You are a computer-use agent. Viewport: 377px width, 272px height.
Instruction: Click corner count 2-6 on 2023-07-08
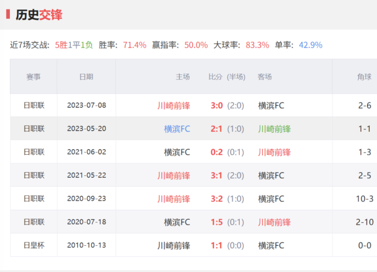pos(364,106)
